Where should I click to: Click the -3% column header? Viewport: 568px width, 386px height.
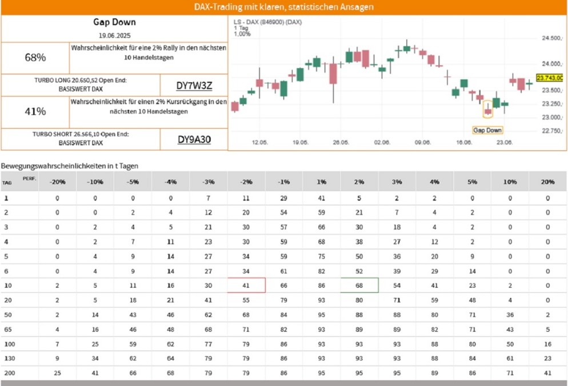click(x=209, y=182)
